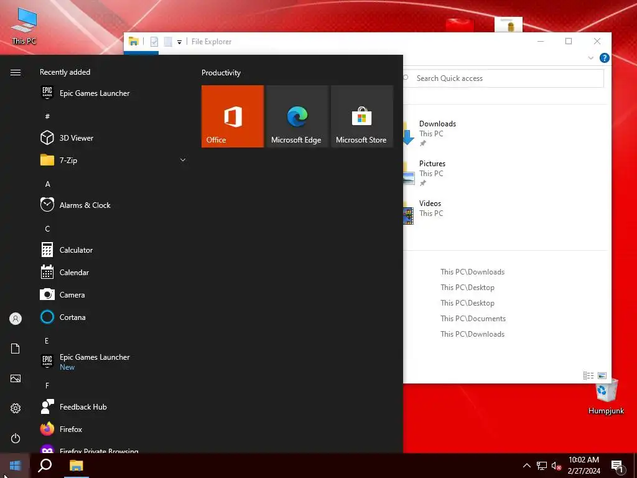Click the # group header
Screen dimensions: 637x478
click(47, 116)
